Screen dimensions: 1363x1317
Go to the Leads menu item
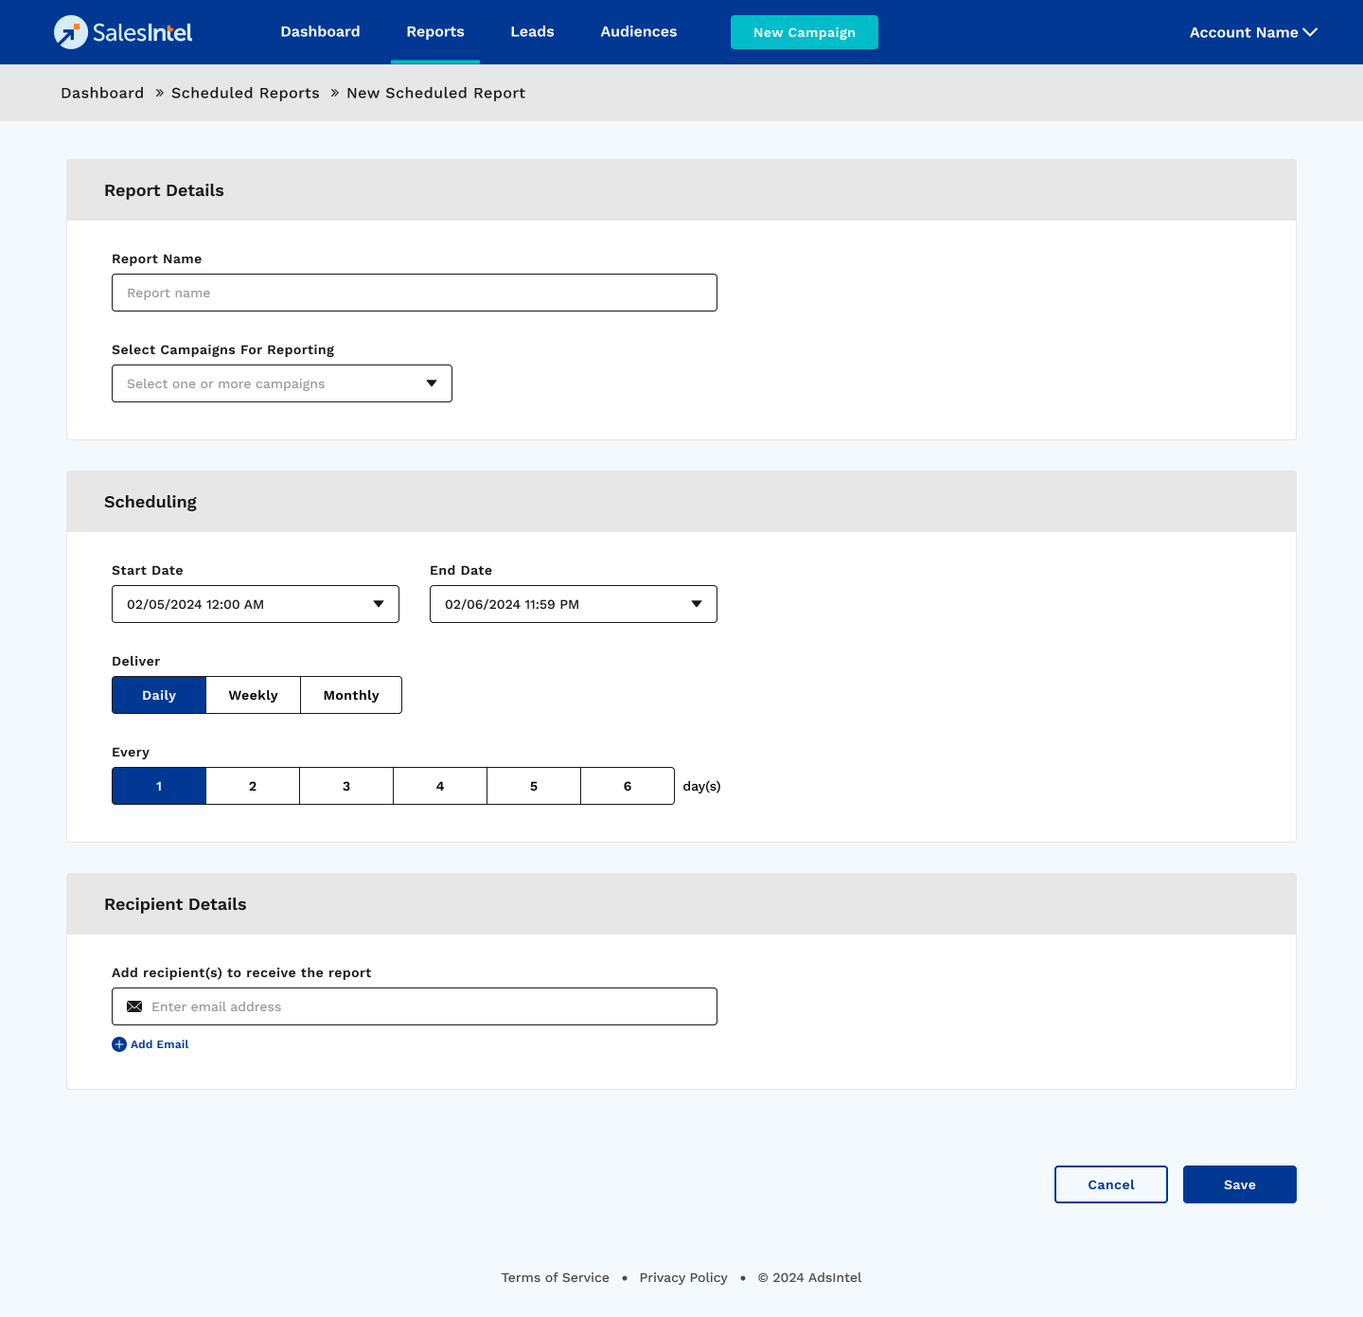[x=532, y=32]
